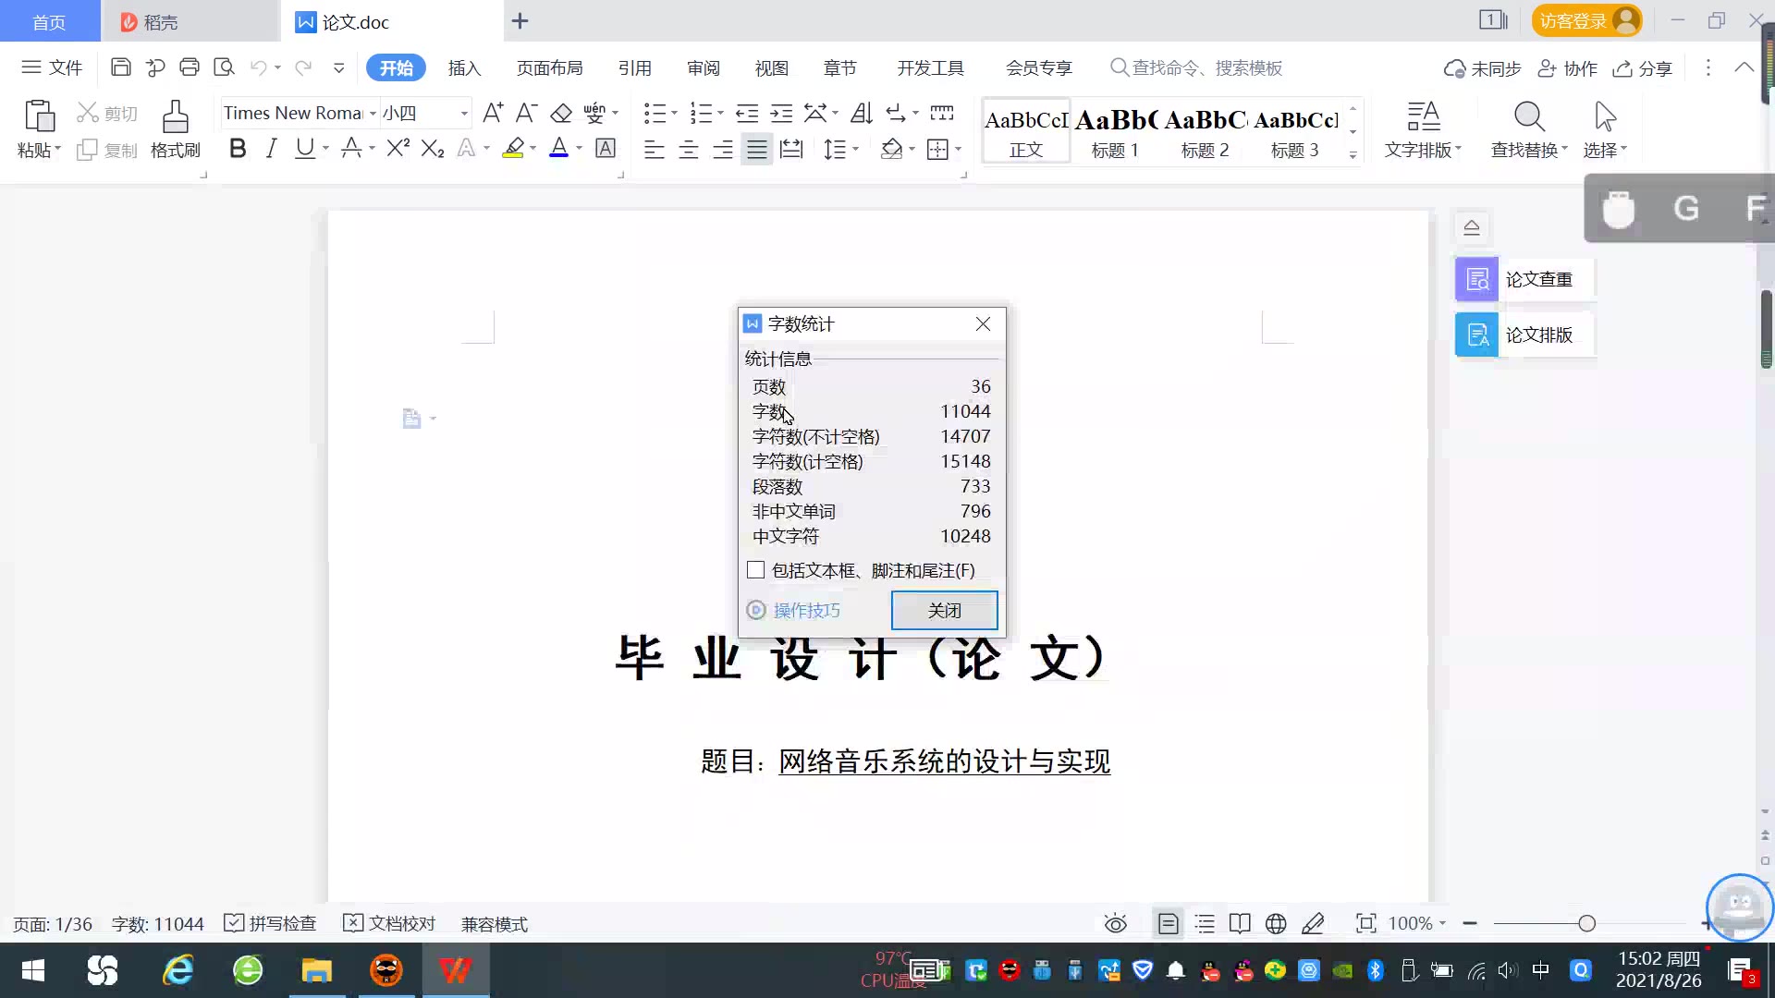This screenshot has height=998, width=1775.
Task: Click the Italic formatting icon
Action: (271, 149)
